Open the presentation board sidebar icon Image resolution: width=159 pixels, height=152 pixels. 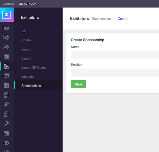[6, 76]
